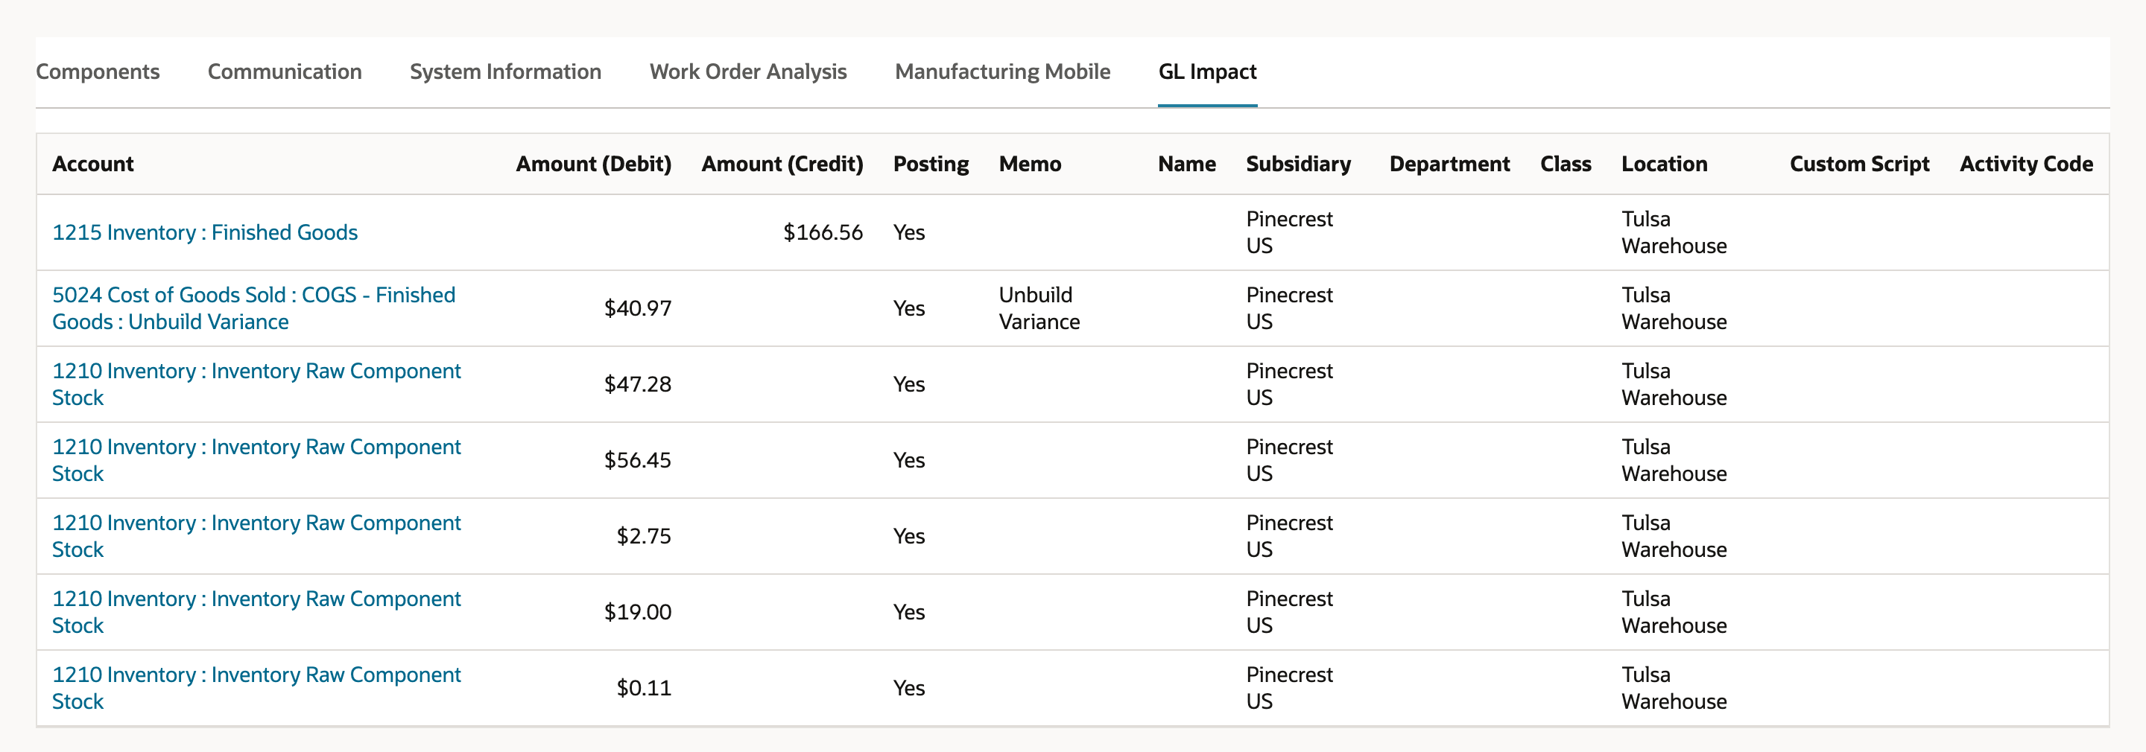The height and width of the screenshot is (752, 2146).
Task: Click the Subsidiary column header
Action: 1298,164
